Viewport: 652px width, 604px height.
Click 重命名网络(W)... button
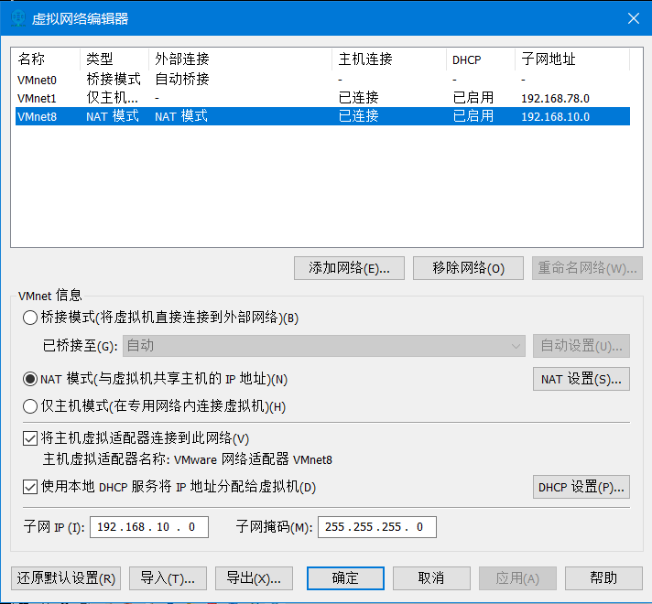587,268
